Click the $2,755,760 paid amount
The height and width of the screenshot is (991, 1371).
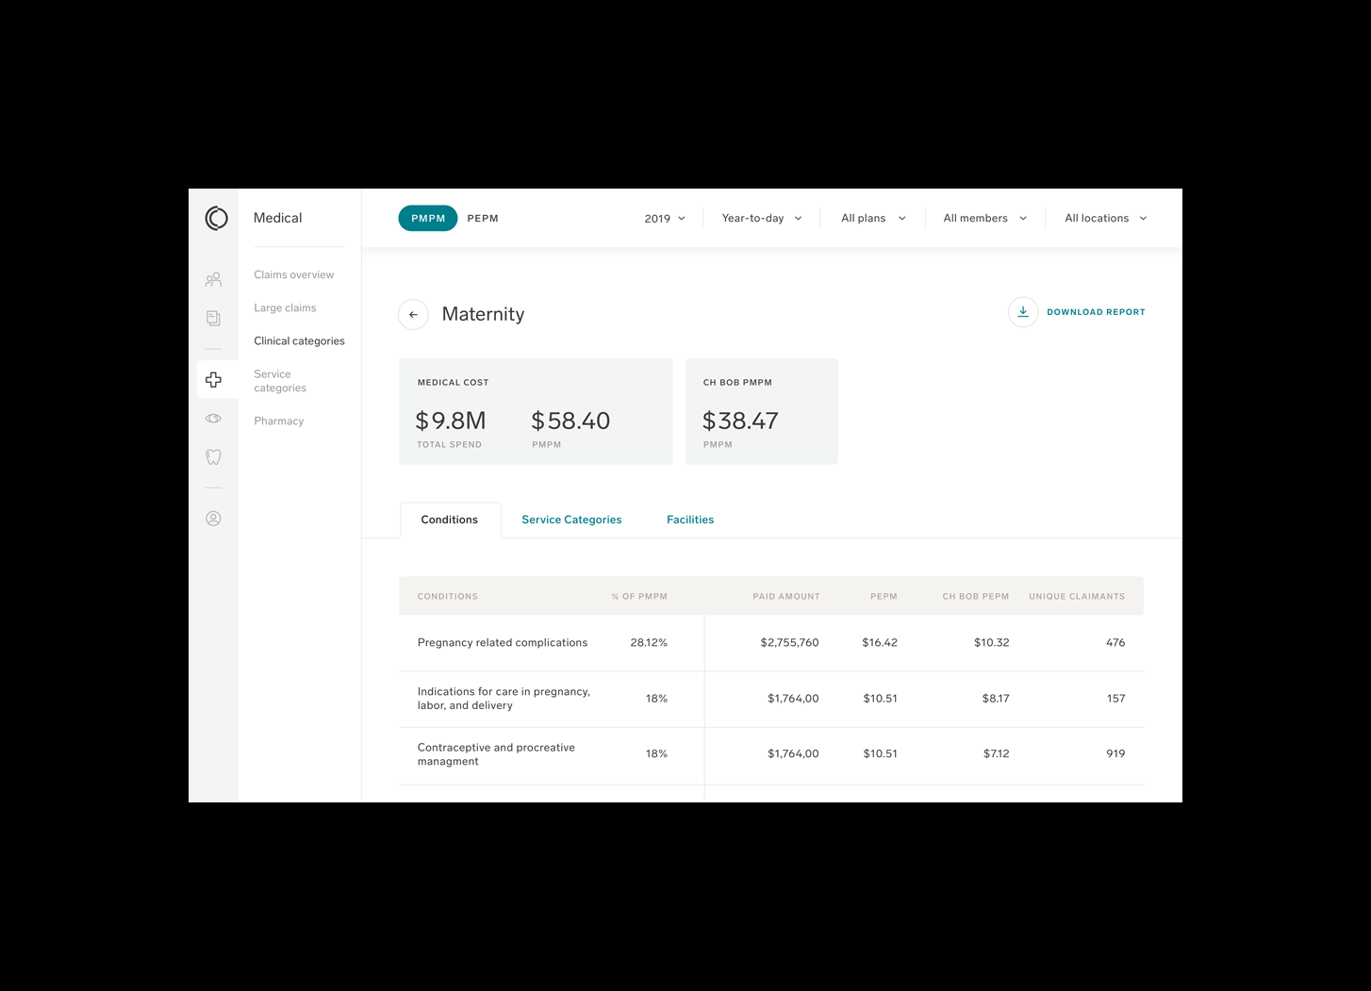(x=789, y=643)
